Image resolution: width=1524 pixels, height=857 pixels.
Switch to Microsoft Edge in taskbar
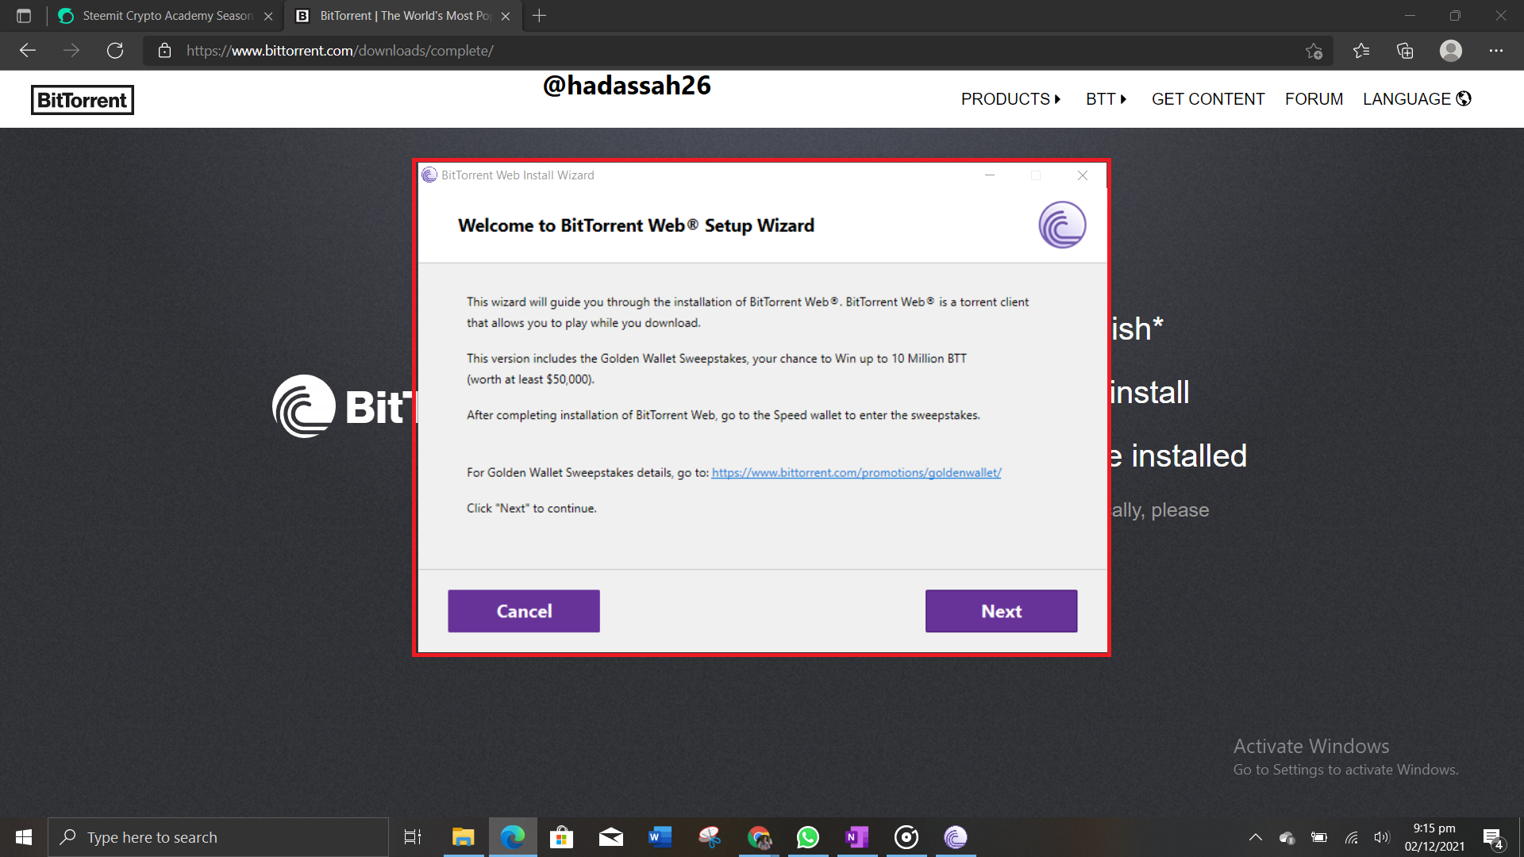pyautogui.click(x=513, y=837)
